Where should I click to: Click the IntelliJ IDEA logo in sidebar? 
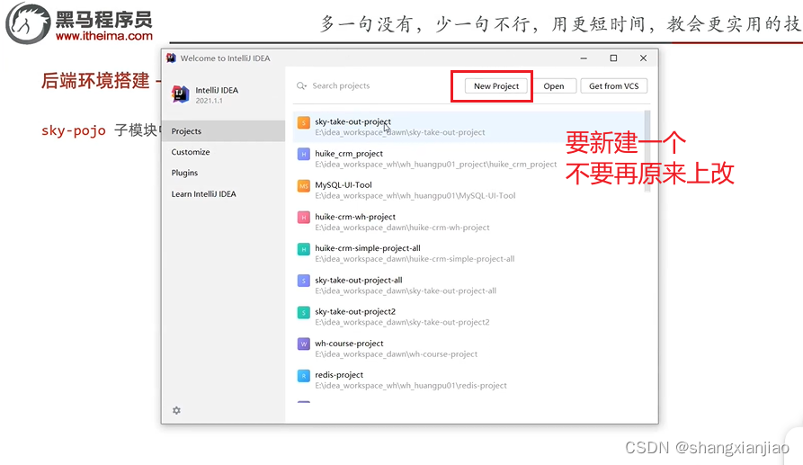tap(180, 94)
